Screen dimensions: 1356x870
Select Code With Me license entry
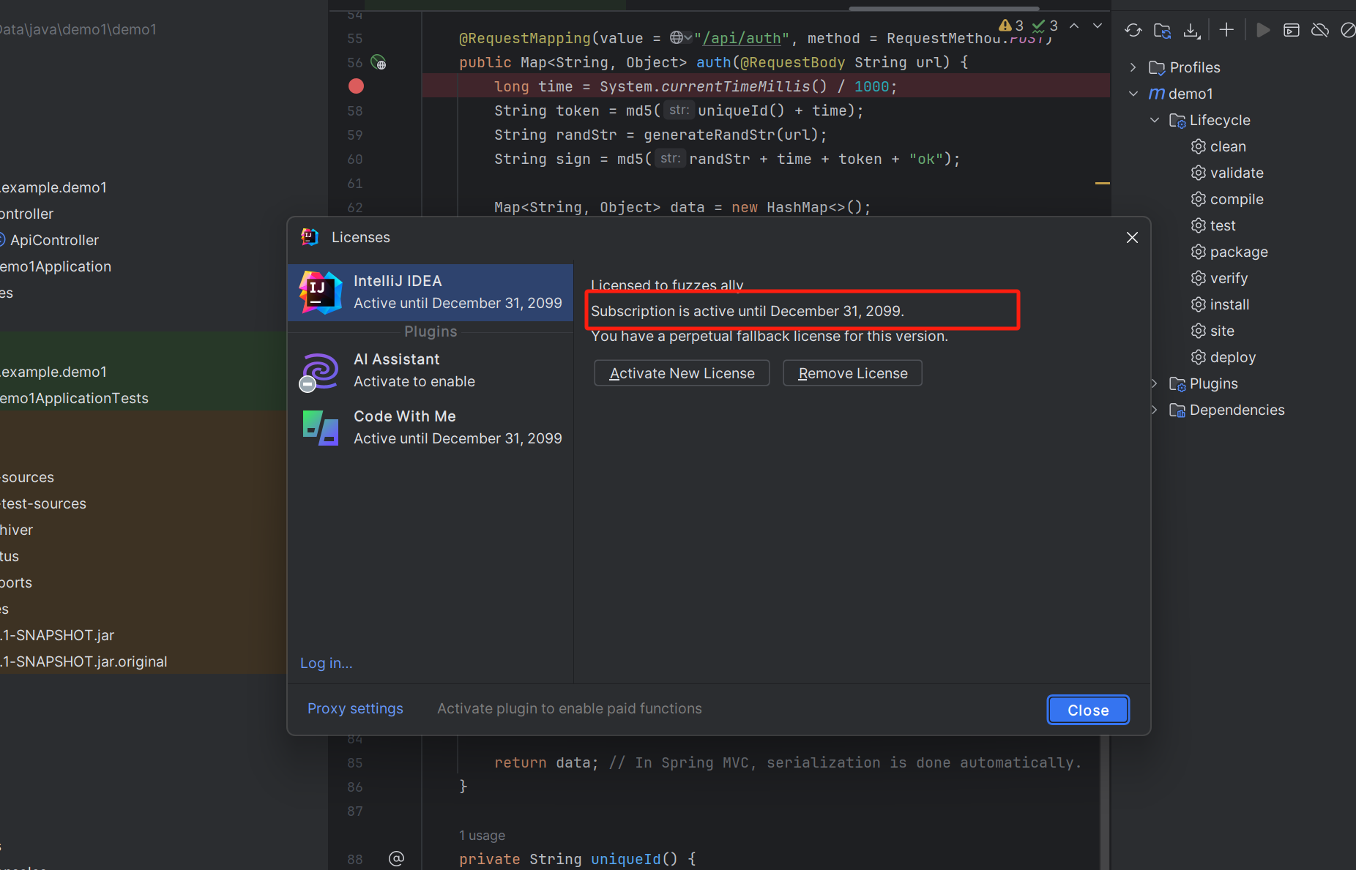(x=431, y=427)
